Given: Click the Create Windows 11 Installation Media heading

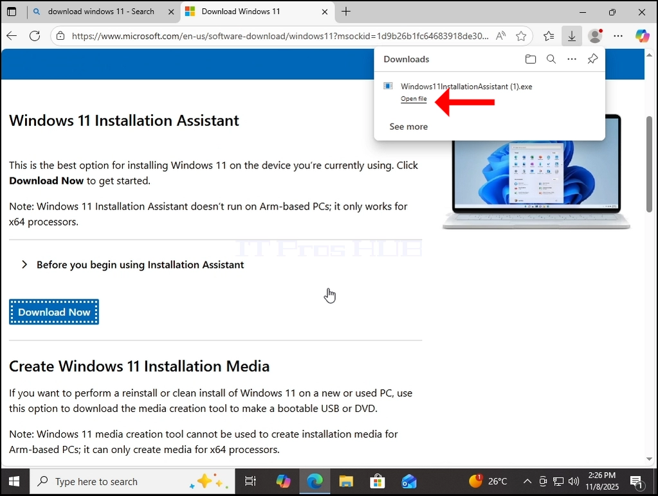Looking at the screenshot, I should (x=140, y=366).
